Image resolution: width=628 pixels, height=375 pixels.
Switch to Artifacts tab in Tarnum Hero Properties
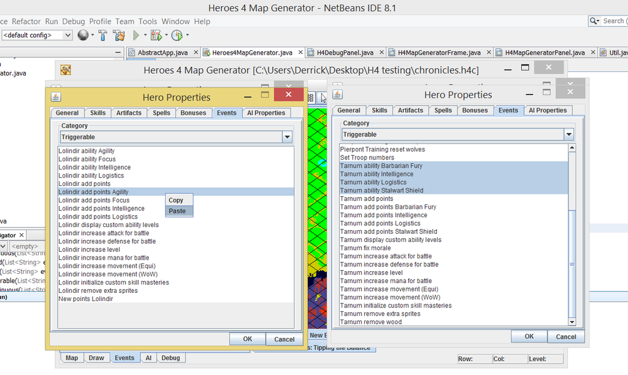click(410, 110)
